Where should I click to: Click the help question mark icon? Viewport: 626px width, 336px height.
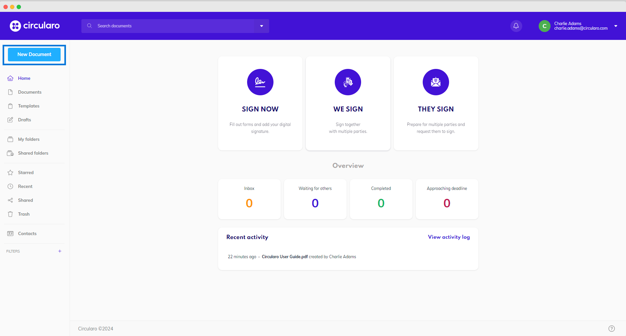[612, 328]
